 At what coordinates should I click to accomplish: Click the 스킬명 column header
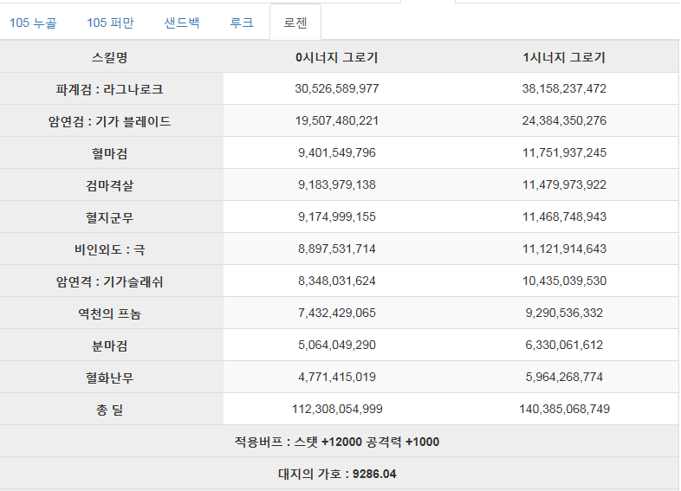[109, 57]
